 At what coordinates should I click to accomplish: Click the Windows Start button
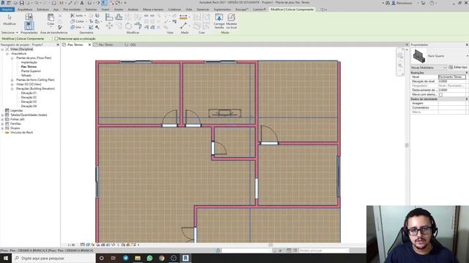(6, 258)
